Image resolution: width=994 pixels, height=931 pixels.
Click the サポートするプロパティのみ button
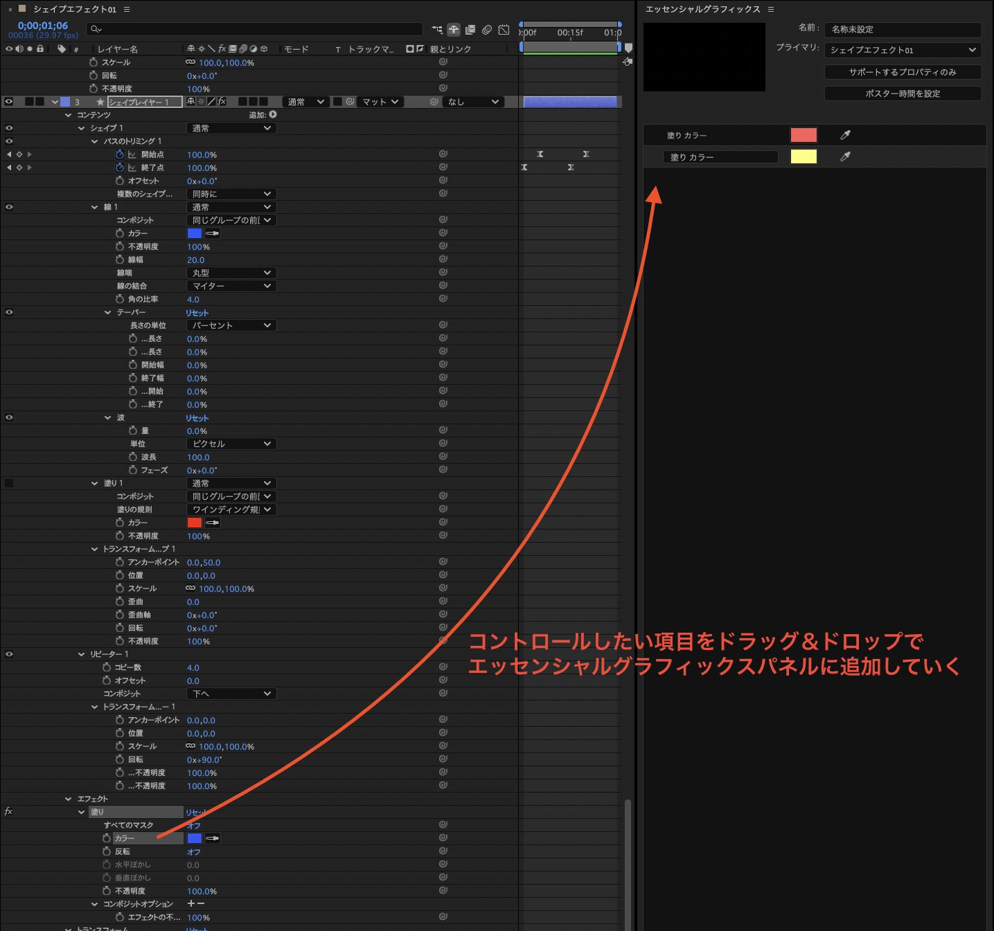click(x=903, y=72)
